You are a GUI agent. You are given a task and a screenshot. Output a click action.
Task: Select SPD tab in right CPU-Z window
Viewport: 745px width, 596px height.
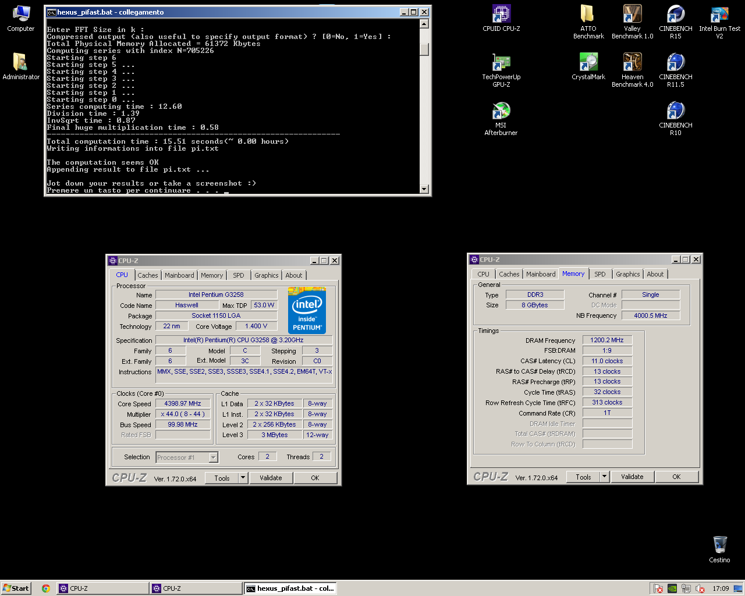(x=600, y=274)
